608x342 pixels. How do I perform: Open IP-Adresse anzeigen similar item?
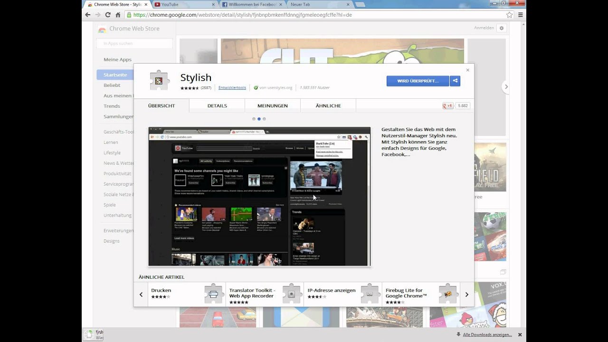[x=343, y=294]
